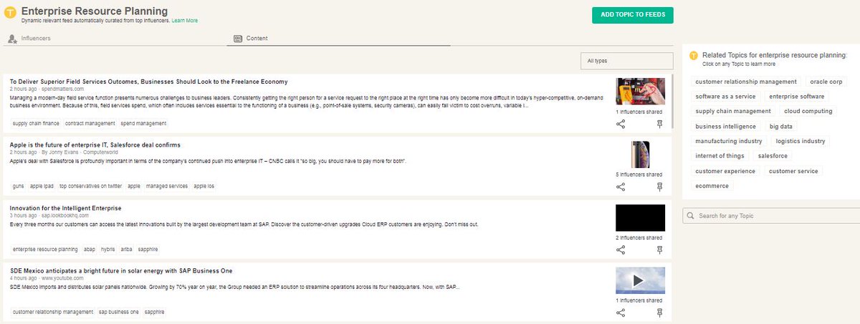Select the enterprise software related topic
This screenshot has width=860, height=324.
797,96
